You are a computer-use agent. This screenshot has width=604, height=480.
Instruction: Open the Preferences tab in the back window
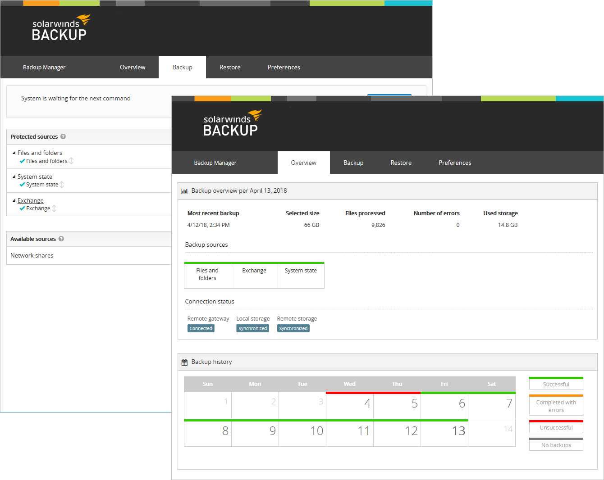pyautogui.click(x=284, y=67)
